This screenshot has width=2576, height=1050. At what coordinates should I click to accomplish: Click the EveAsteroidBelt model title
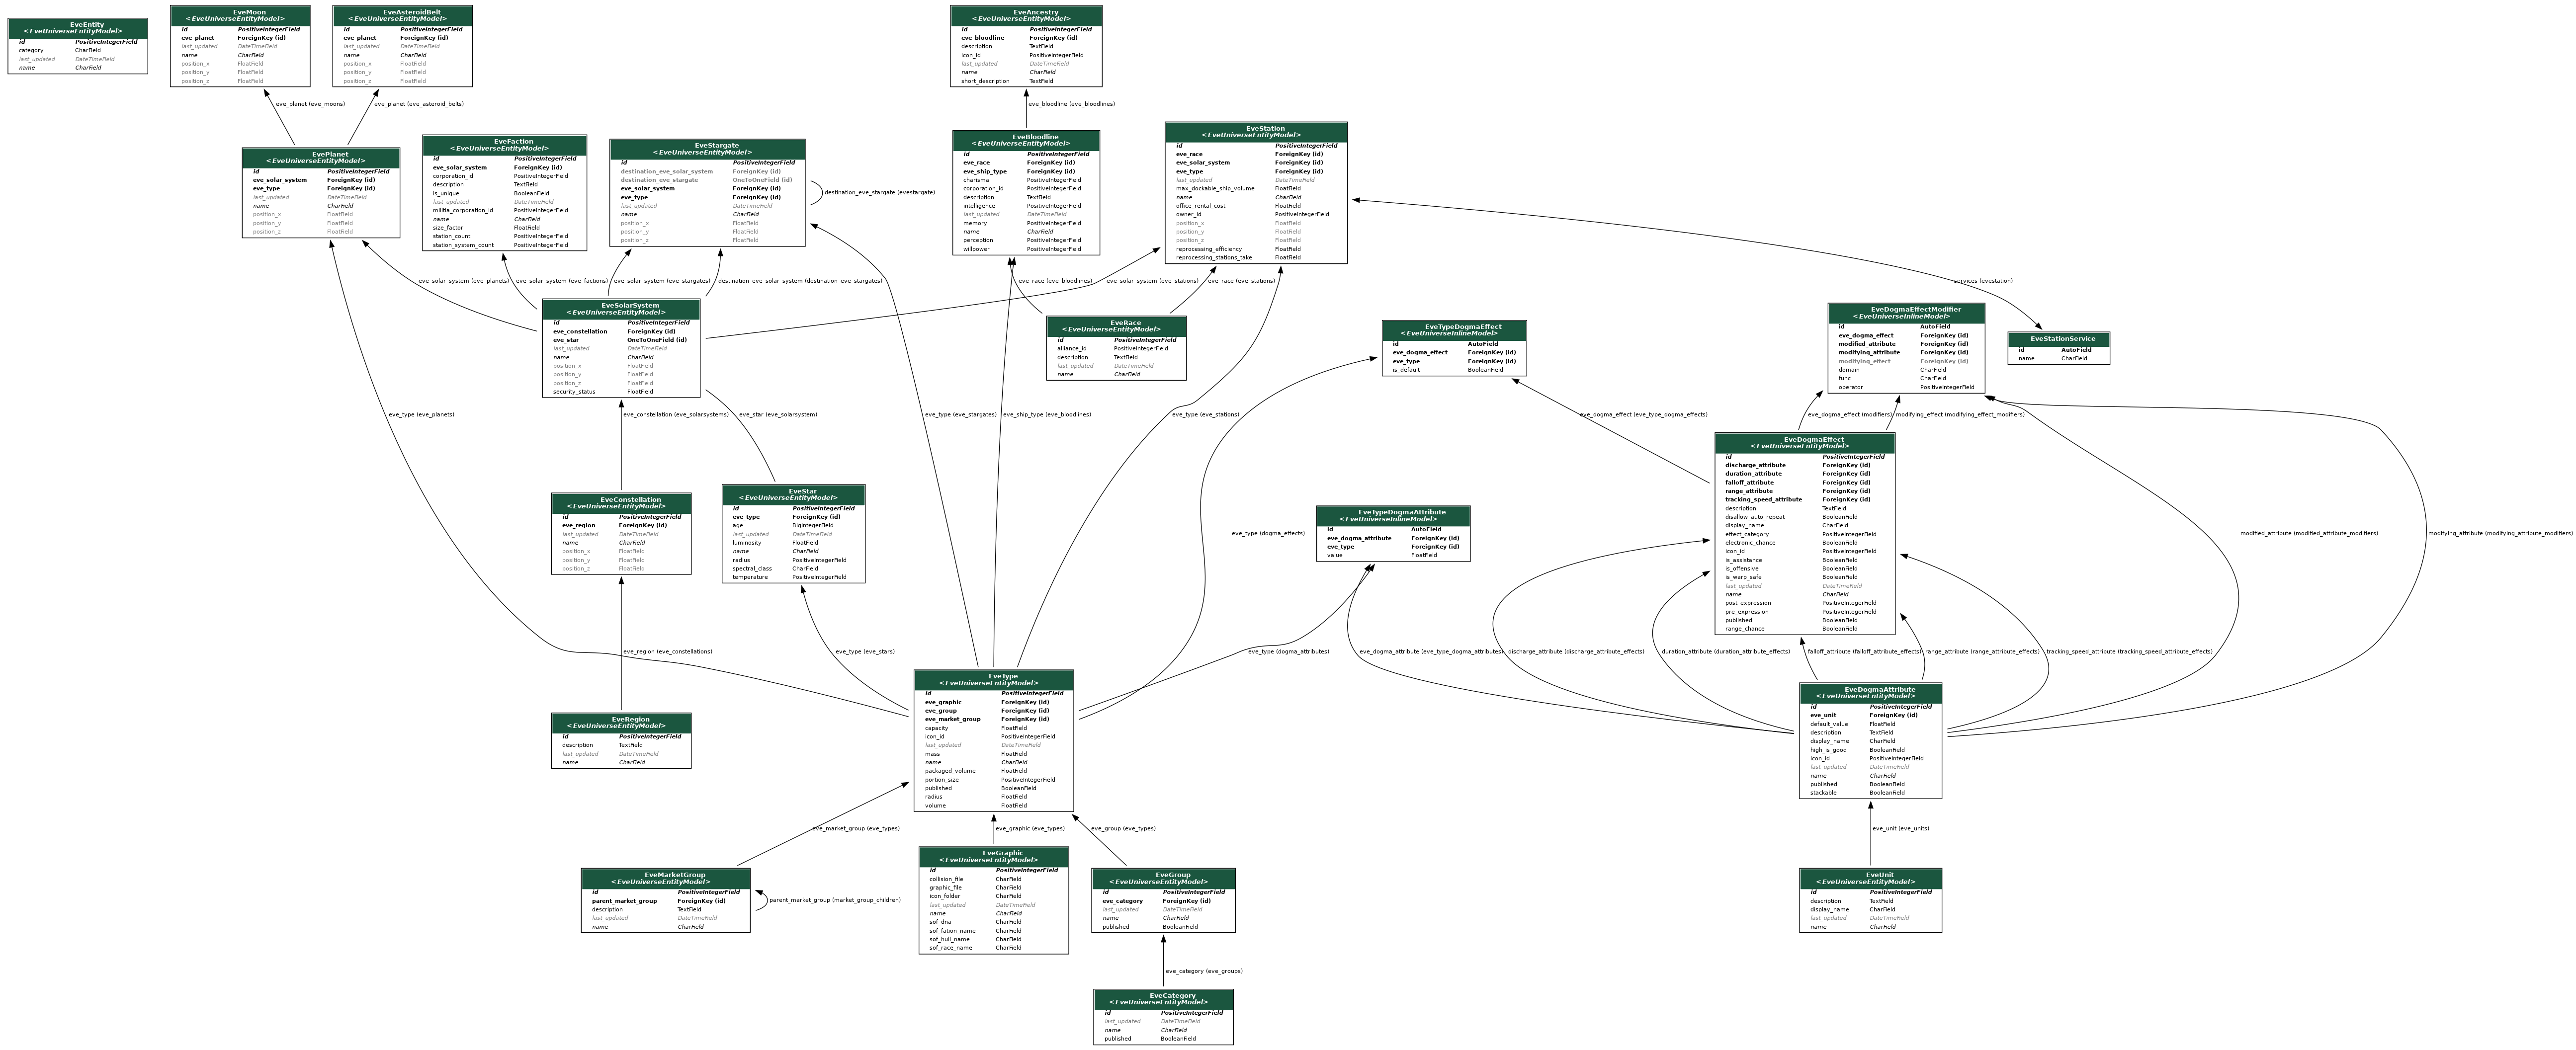(x=412, y=12)
